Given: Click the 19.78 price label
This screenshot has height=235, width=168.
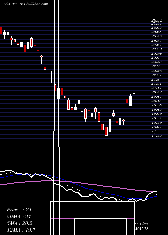Looking at the screenshot, I should pyautogui.click(x=157, y=105).
